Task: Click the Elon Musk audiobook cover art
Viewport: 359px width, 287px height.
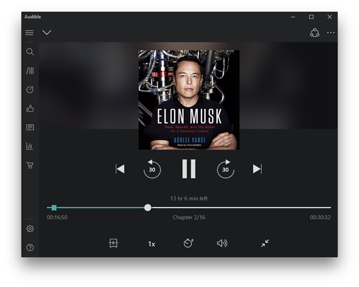Action: point(189,100)
